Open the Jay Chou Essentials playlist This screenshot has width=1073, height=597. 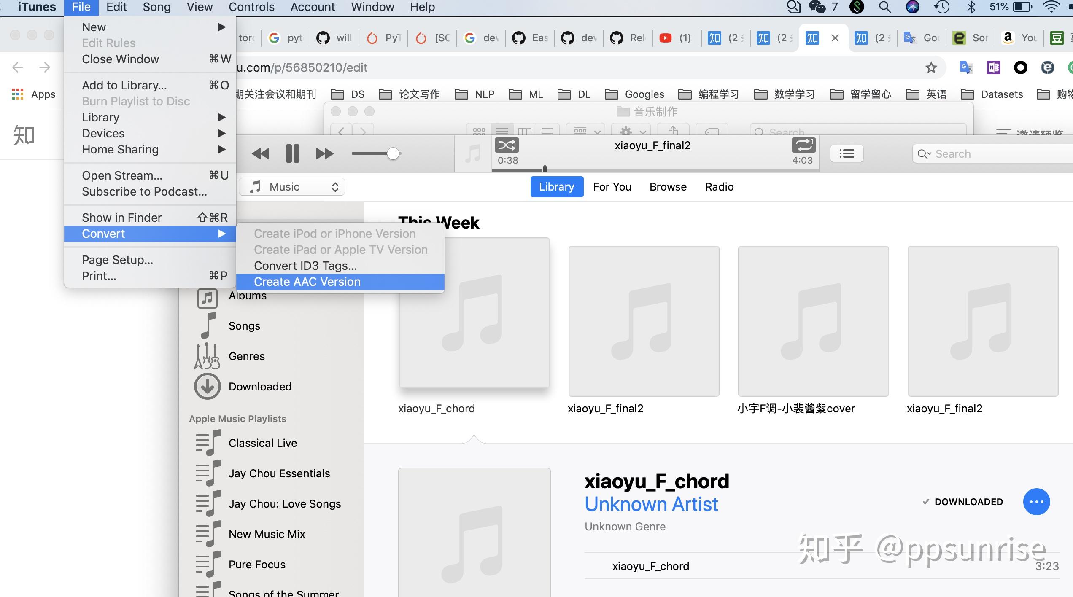(279, 473)
